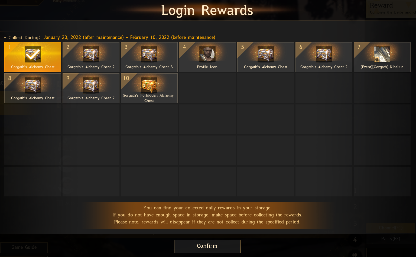This screenshot has width=416, height=257.
Task: Switch to the Party(F3) tab
Action: [391, 239]
